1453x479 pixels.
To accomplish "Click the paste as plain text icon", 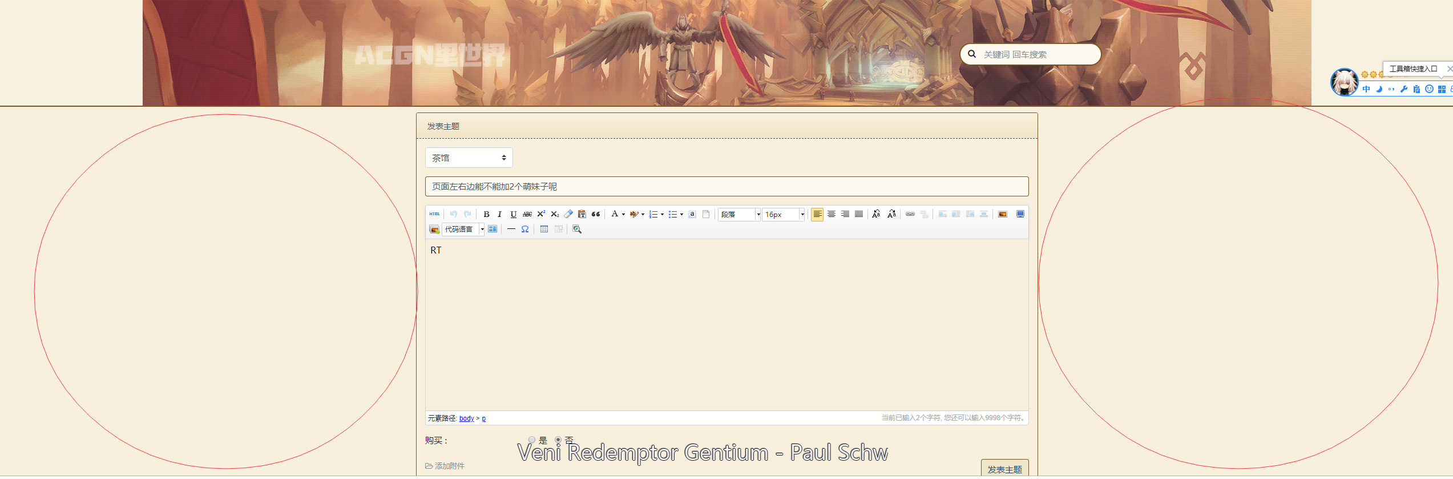I will 582,214.
